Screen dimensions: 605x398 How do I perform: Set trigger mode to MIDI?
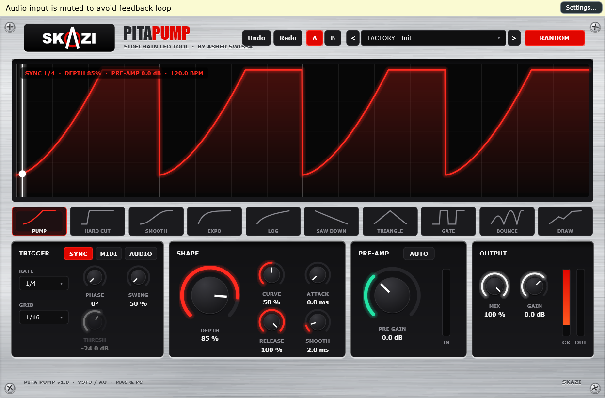point(109,254)
